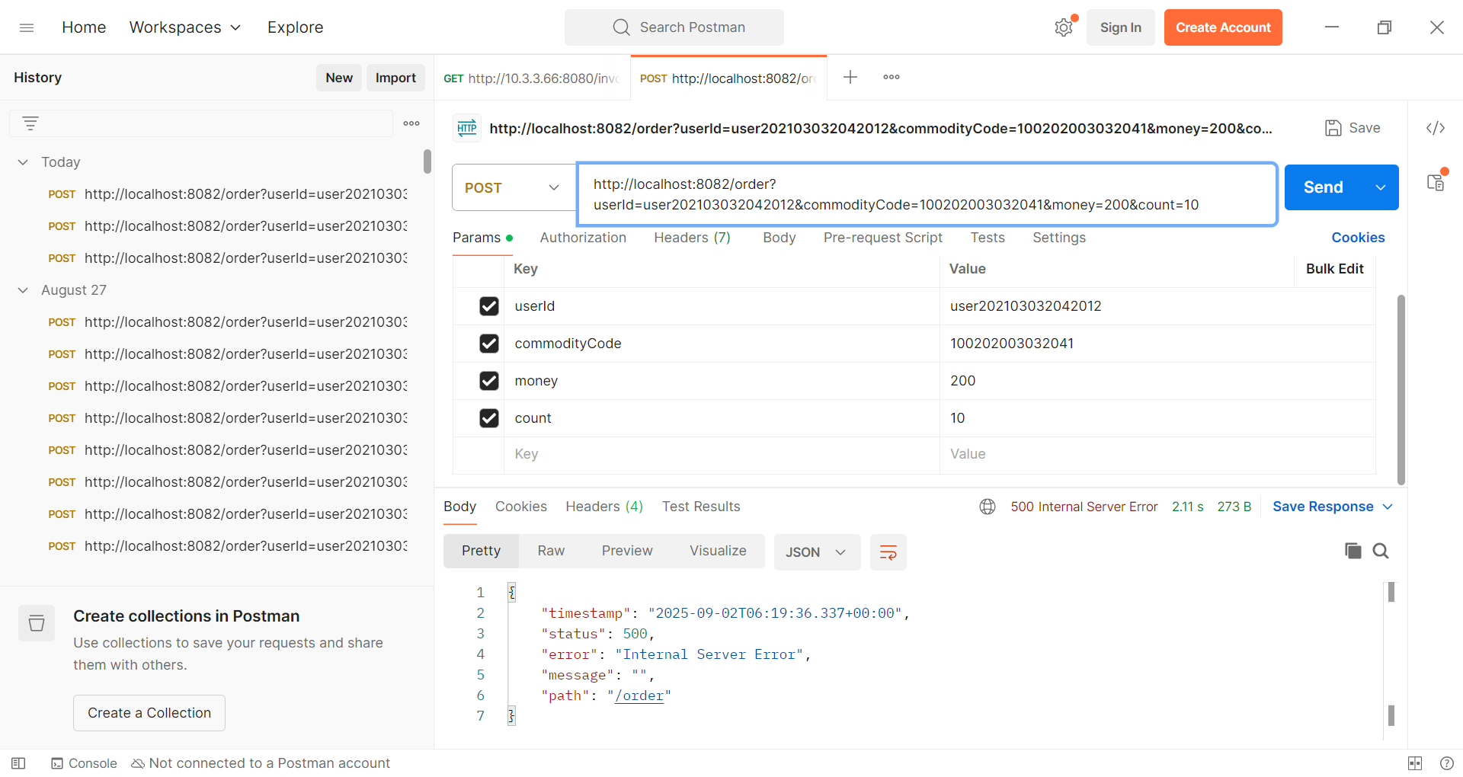The image size is (1463, 777).
Task: Add a new request tab with plus icon
Action: (x=850, y=77)
